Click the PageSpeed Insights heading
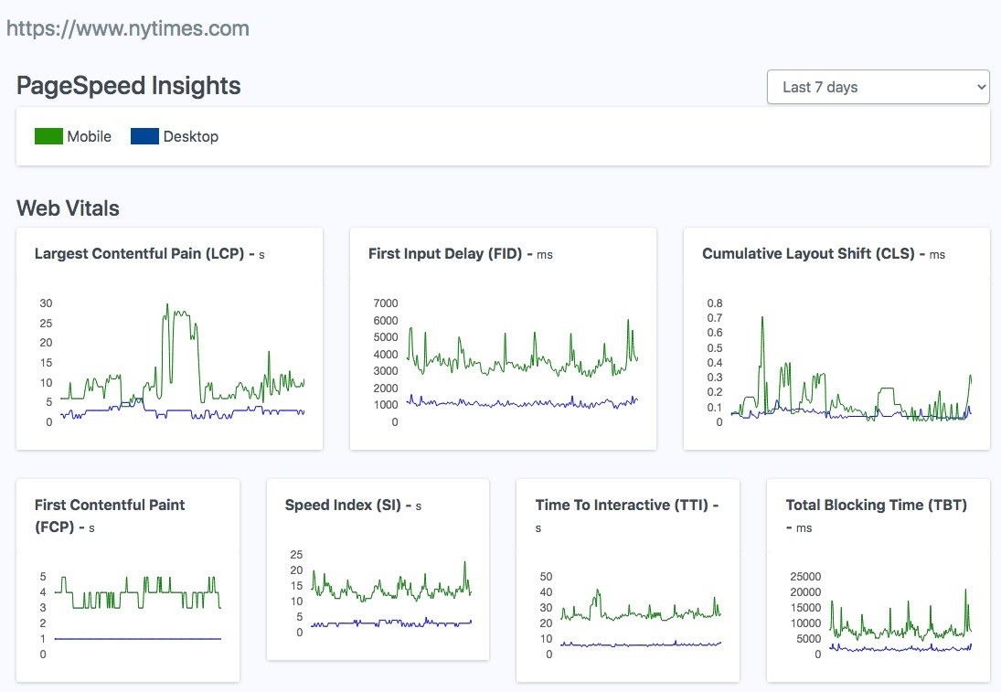Viewport: 1001px width, 692px height. coord(129,86)
